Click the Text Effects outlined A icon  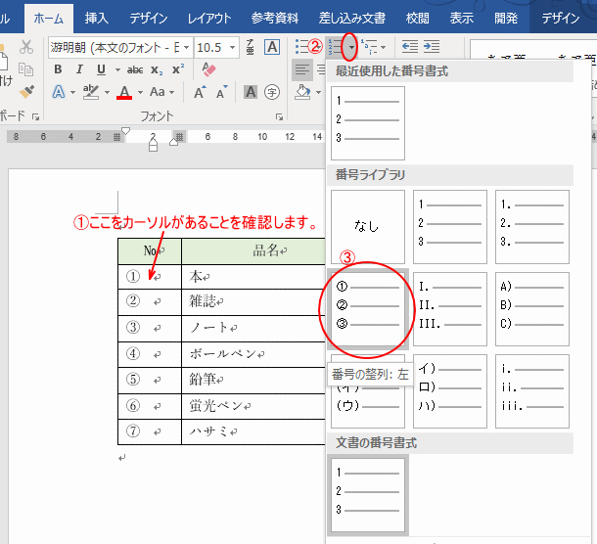coord(59,92)
